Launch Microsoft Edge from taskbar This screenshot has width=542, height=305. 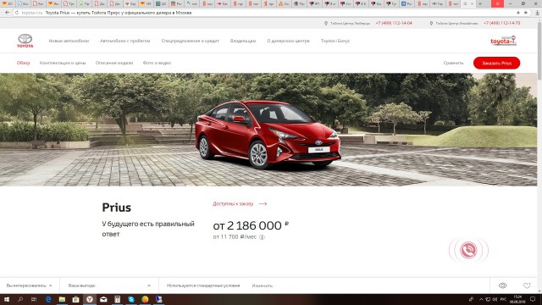tap(48, 299)
